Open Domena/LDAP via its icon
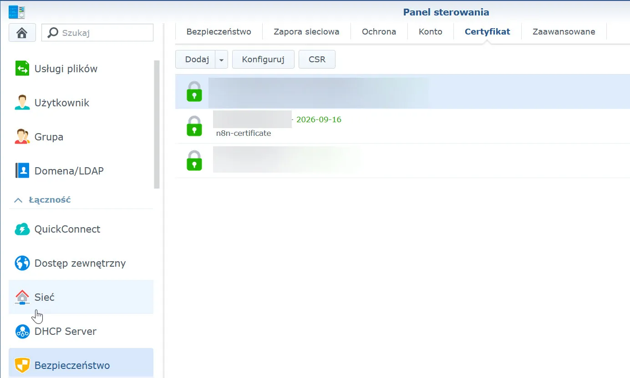630x378 pixels. (22, 171)
